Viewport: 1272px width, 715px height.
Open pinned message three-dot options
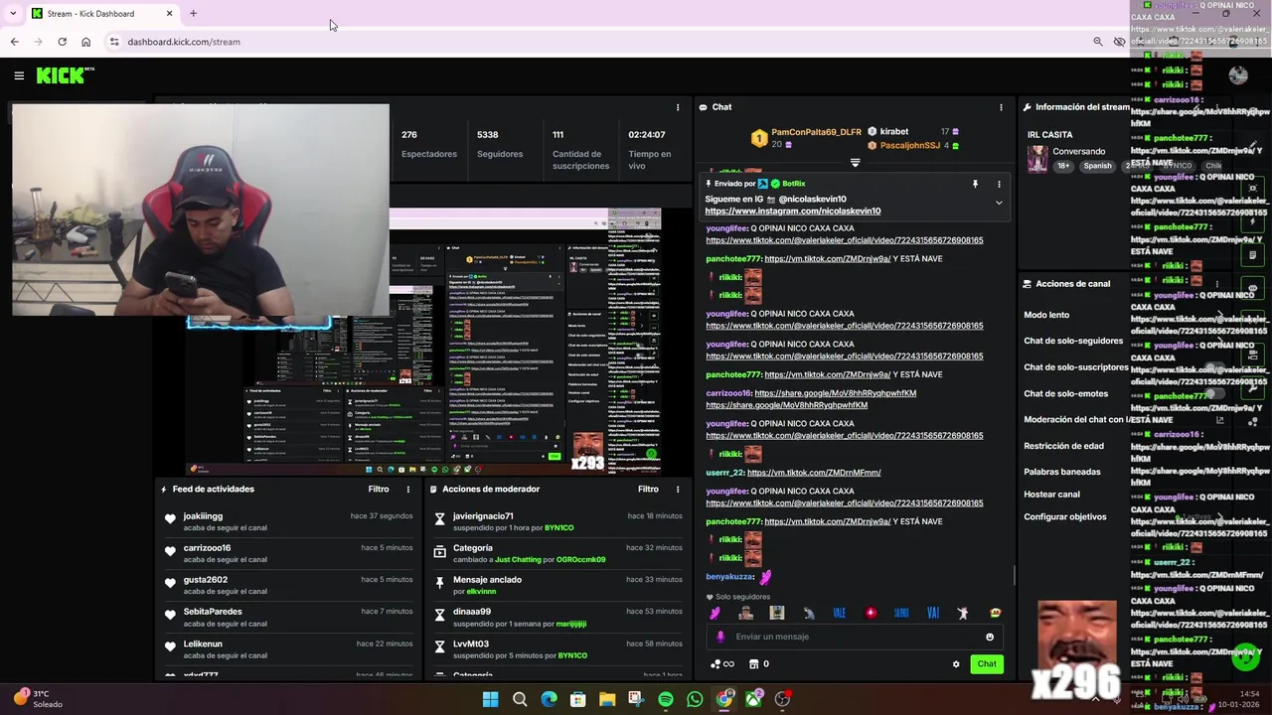pyautogui.click(x=999, y=184)
